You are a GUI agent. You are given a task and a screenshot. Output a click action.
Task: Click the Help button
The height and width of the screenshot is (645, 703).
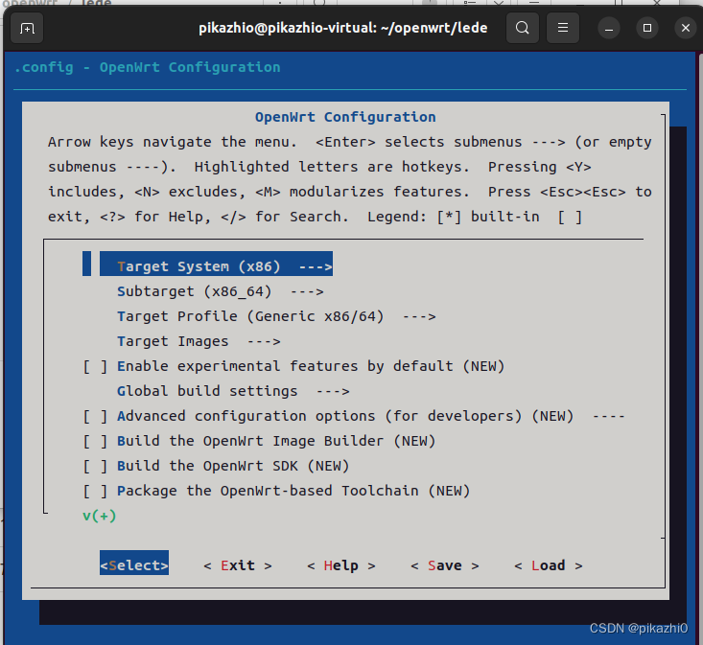[341, 565]
